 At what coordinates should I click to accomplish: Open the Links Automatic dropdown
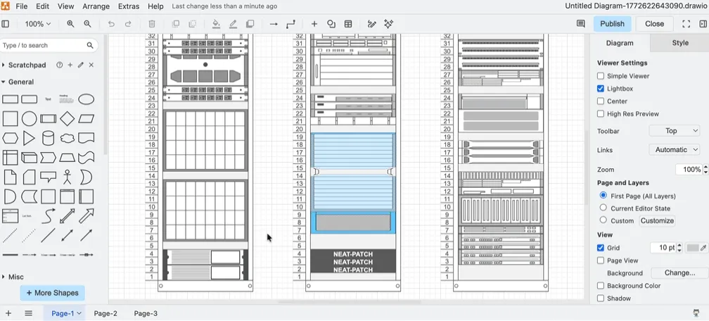674,149
